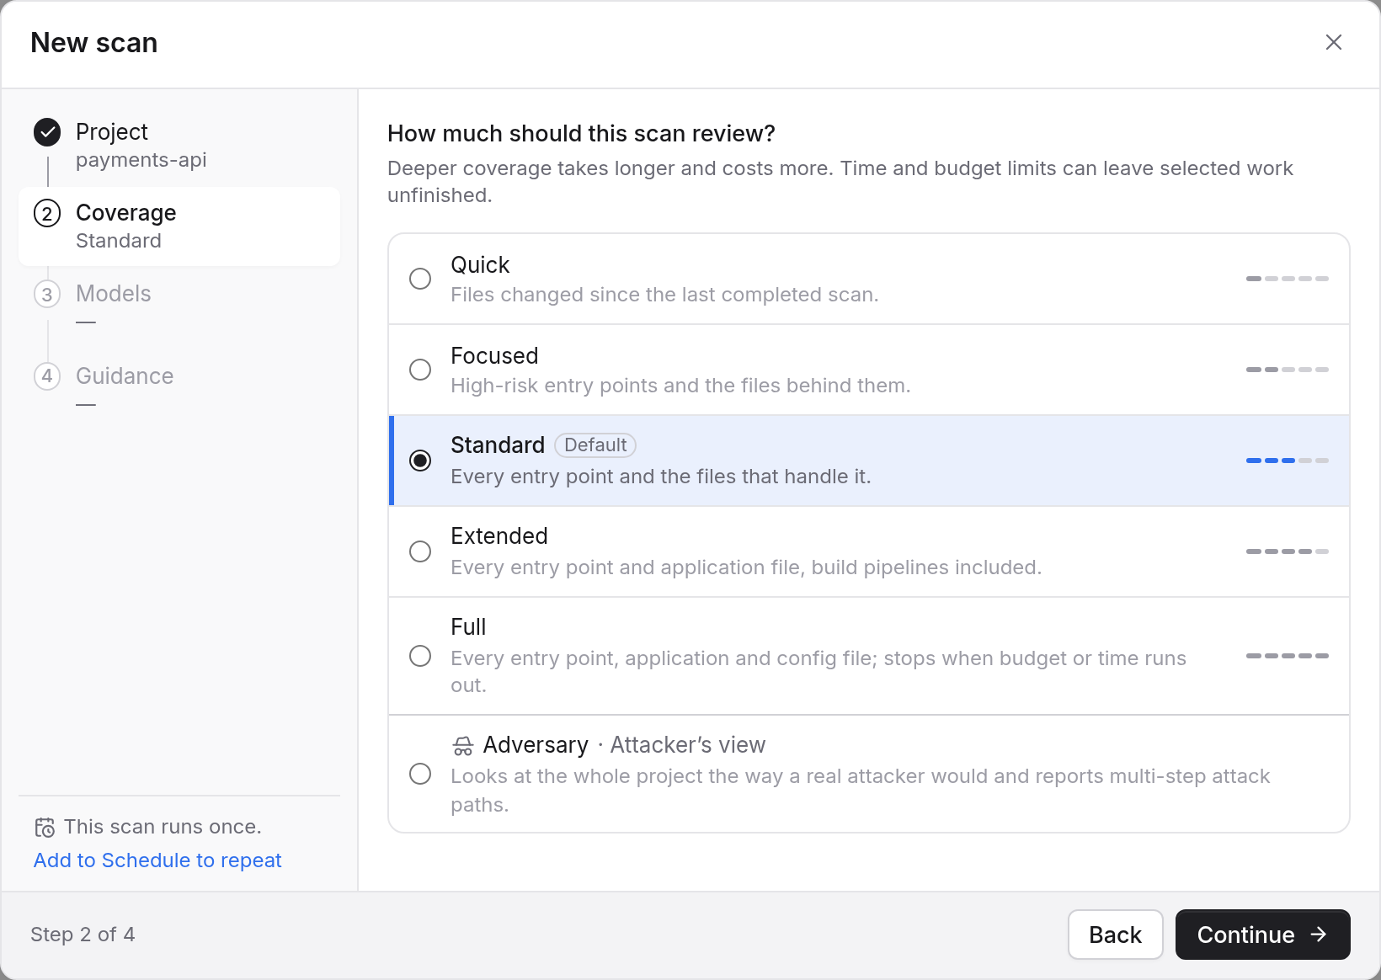Select the Quick coverage radio button

[420, 279]
